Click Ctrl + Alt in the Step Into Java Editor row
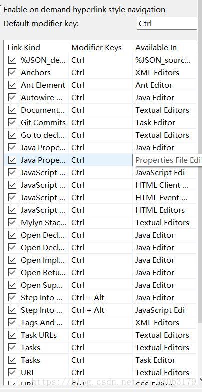This screenshot has width=202, height=392. (x=88, y=298)
